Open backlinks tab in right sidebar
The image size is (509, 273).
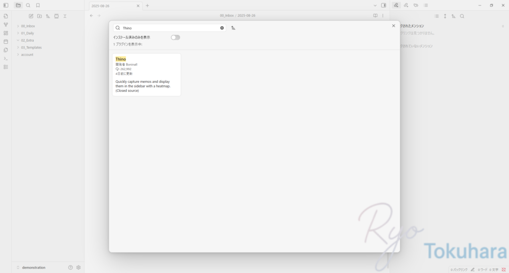pyautogui.click(x=396, y=5)
